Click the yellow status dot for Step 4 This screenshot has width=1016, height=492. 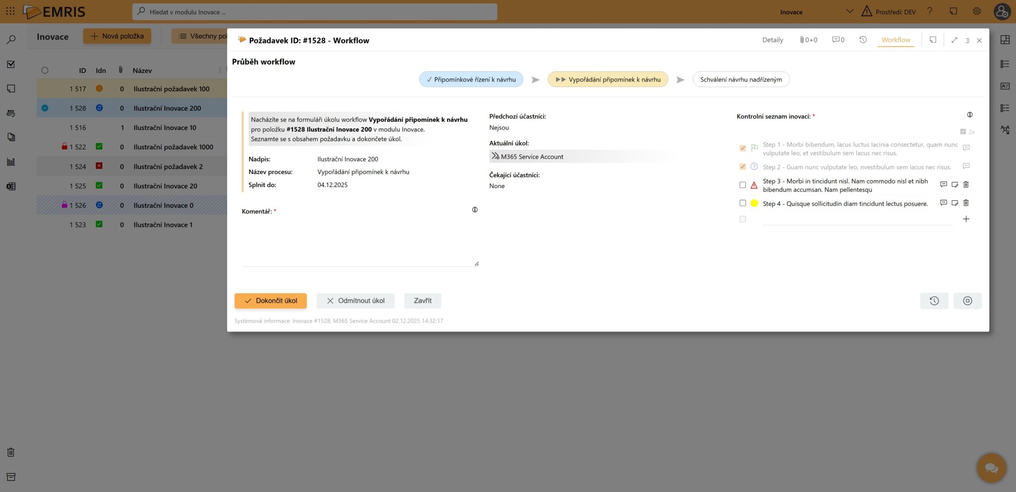pyautogui.click(x=754, y=203)
